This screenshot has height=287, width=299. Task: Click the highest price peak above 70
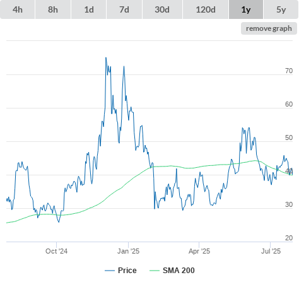point(106,57)
